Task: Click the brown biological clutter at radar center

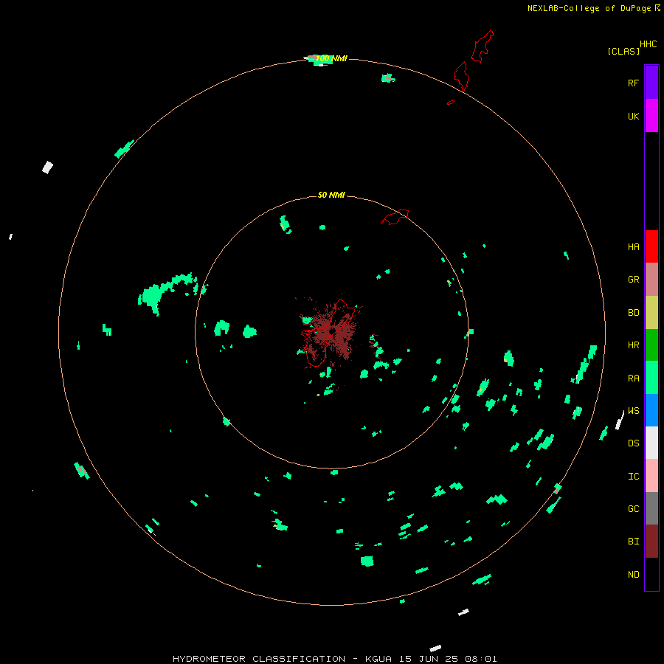Action: click(331, 333)
